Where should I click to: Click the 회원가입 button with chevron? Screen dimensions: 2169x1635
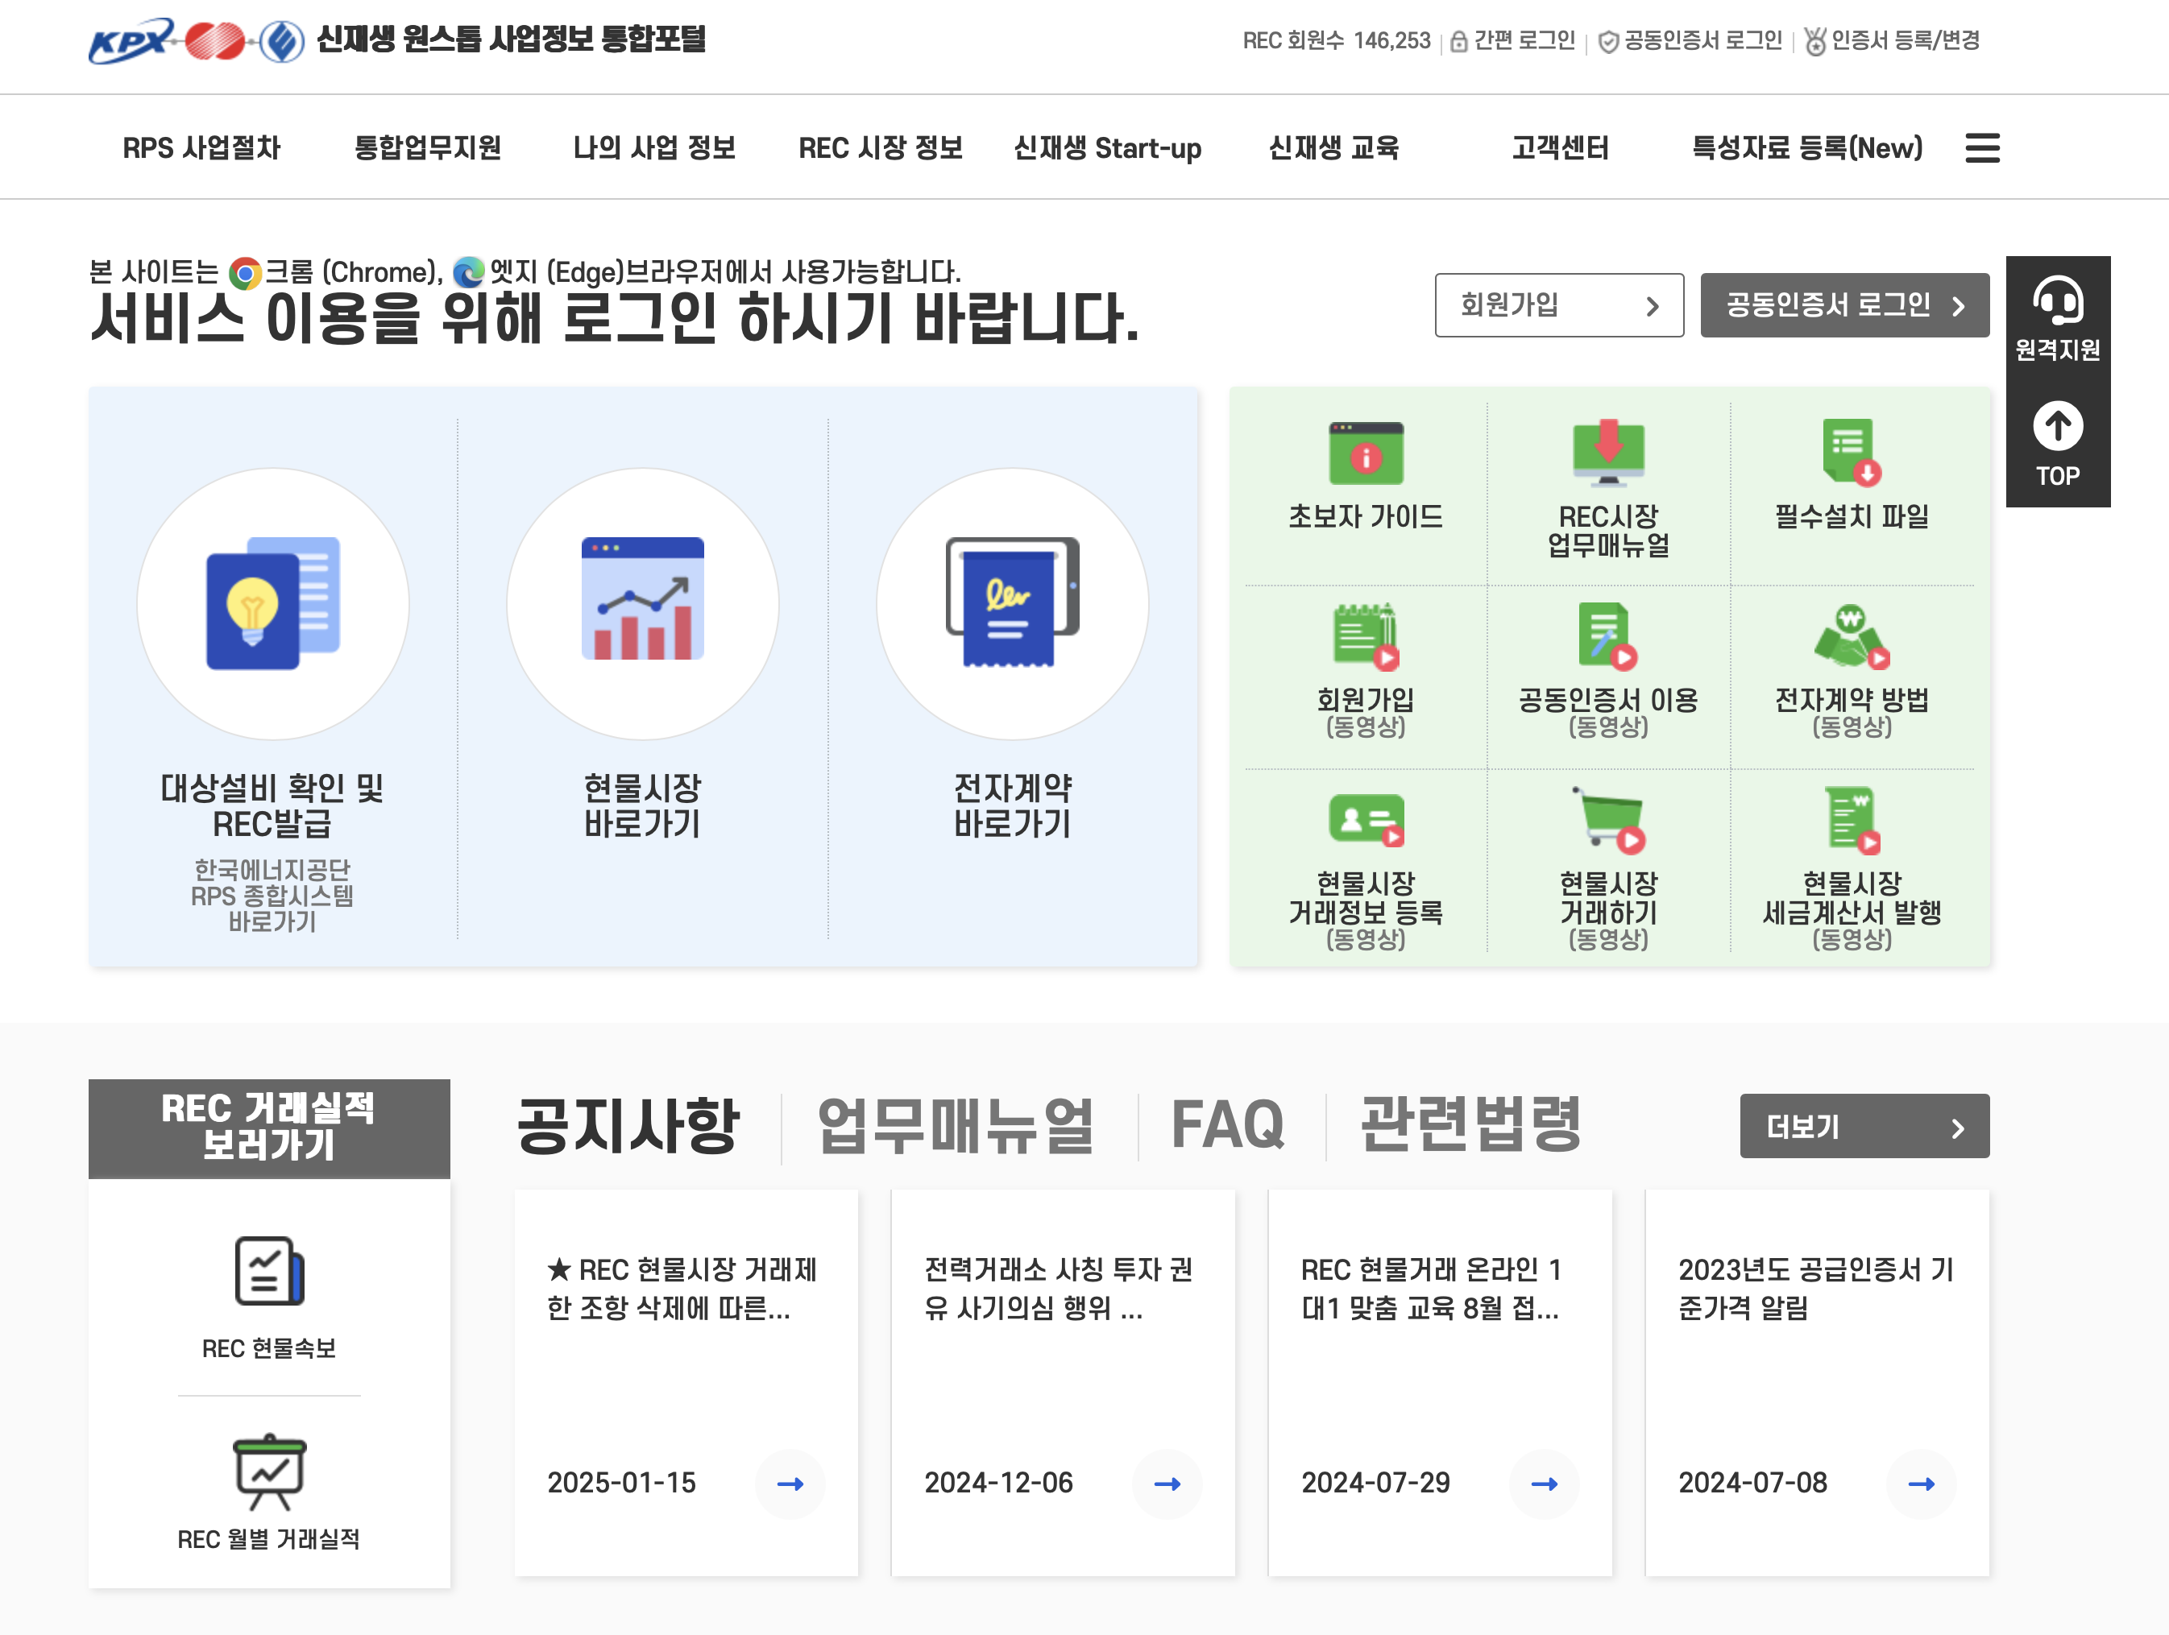[1558, 304]
